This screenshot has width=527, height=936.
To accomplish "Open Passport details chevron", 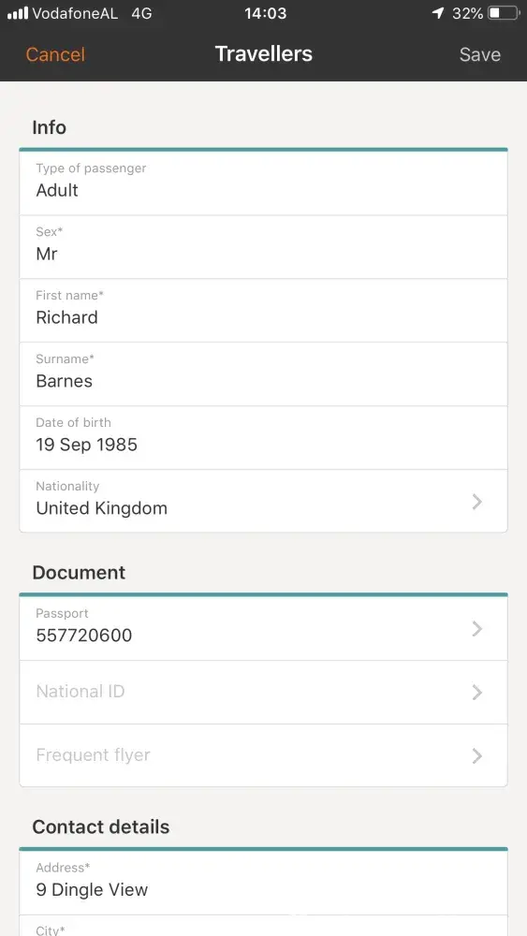I will tap(476, 629).
